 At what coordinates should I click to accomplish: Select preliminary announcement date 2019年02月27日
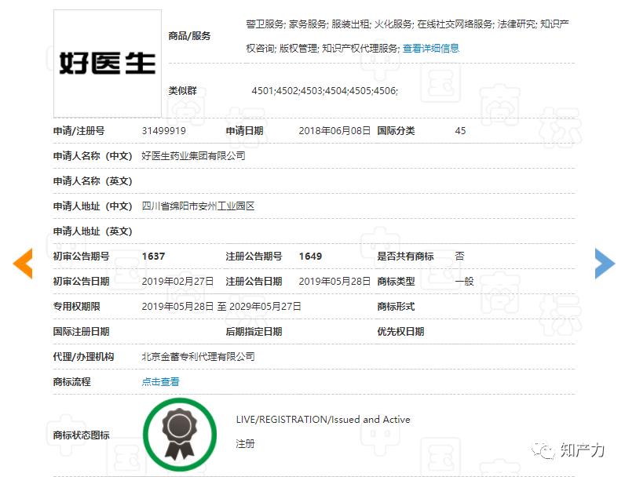coord(177,282)
